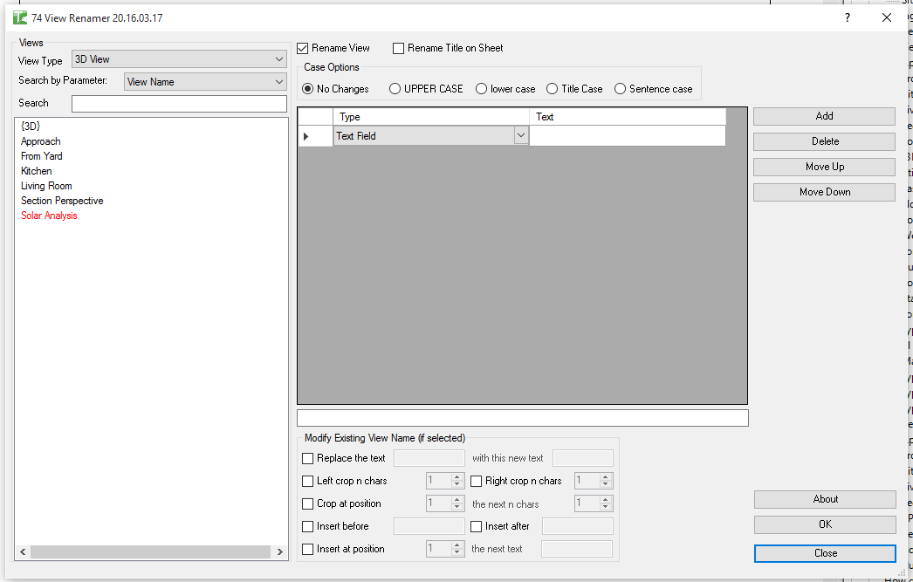The width and height of the screenshot is (913, 582).
Task: Enable the Insert before option
Action: [x=308, y=526]
